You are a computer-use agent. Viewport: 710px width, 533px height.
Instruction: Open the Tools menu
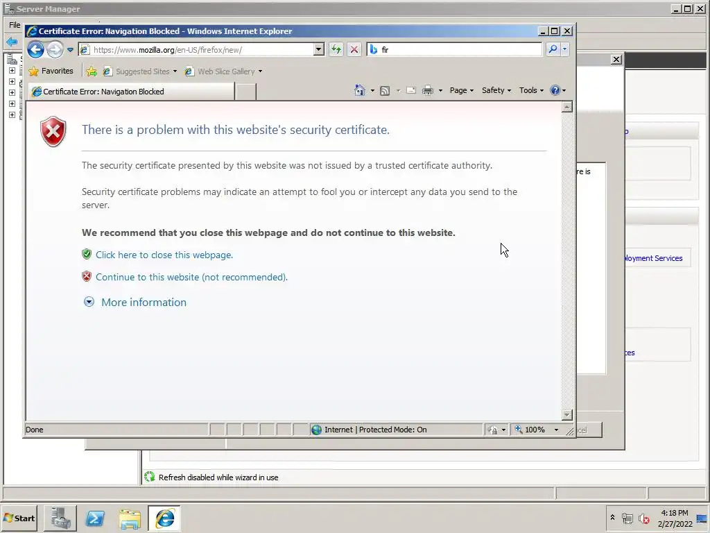click(531, 90)
